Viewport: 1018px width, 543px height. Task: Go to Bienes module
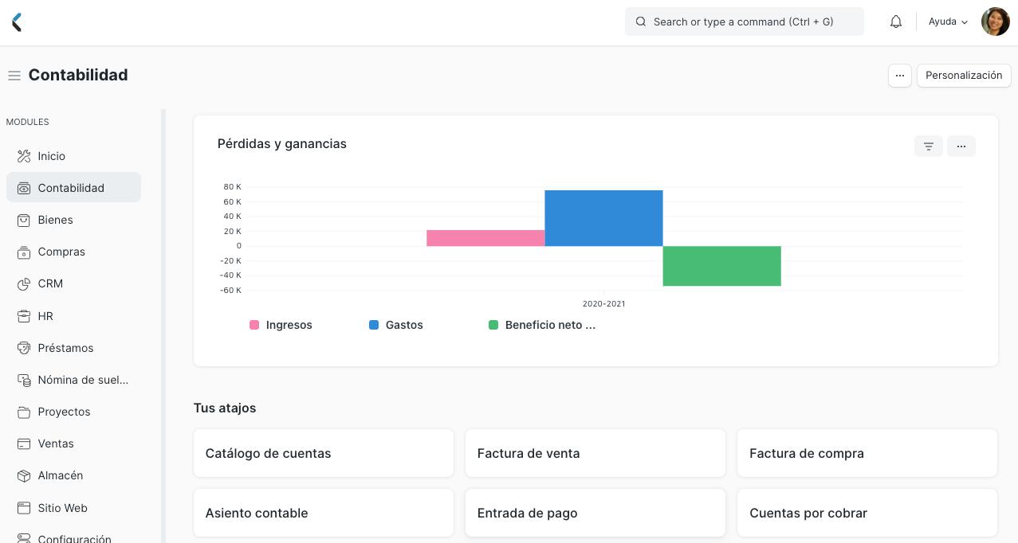73,220
